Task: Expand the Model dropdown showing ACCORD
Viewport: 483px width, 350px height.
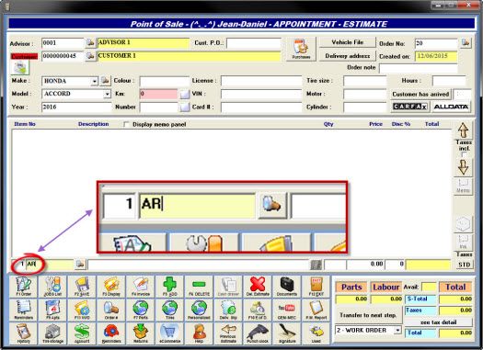Action: click(x=107, y=94)
